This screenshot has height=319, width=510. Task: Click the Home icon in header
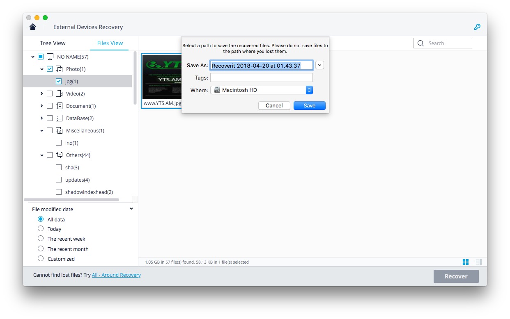(33, 27)
